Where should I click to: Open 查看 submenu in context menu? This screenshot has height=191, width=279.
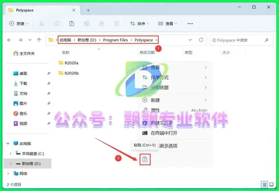tap(175, 68)
